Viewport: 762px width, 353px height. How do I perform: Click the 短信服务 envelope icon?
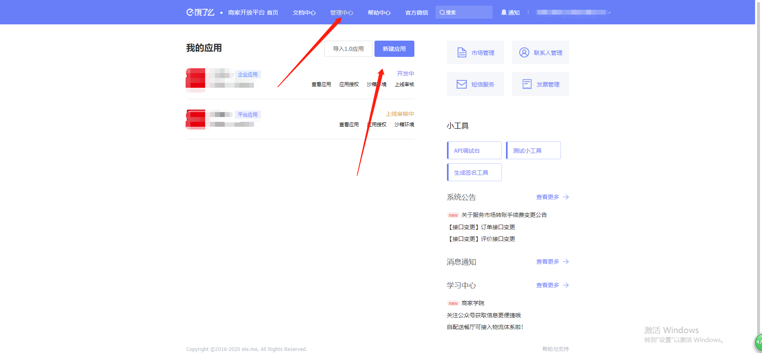pyautogui.click(x=462, y=84)
